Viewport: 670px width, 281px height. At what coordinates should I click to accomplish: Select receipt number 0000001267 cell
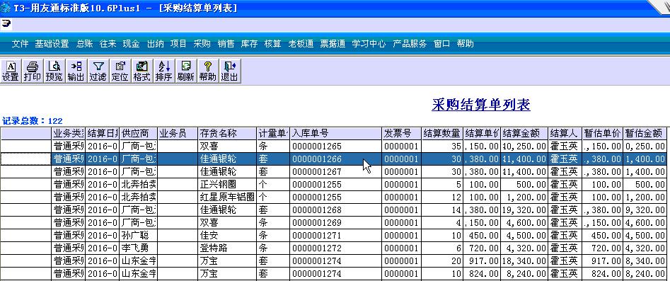pyautogui.click(x=336, y=172)
